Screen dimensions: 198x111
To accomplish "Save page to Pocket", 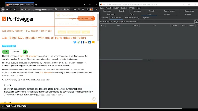I will [x=65, y=9].
